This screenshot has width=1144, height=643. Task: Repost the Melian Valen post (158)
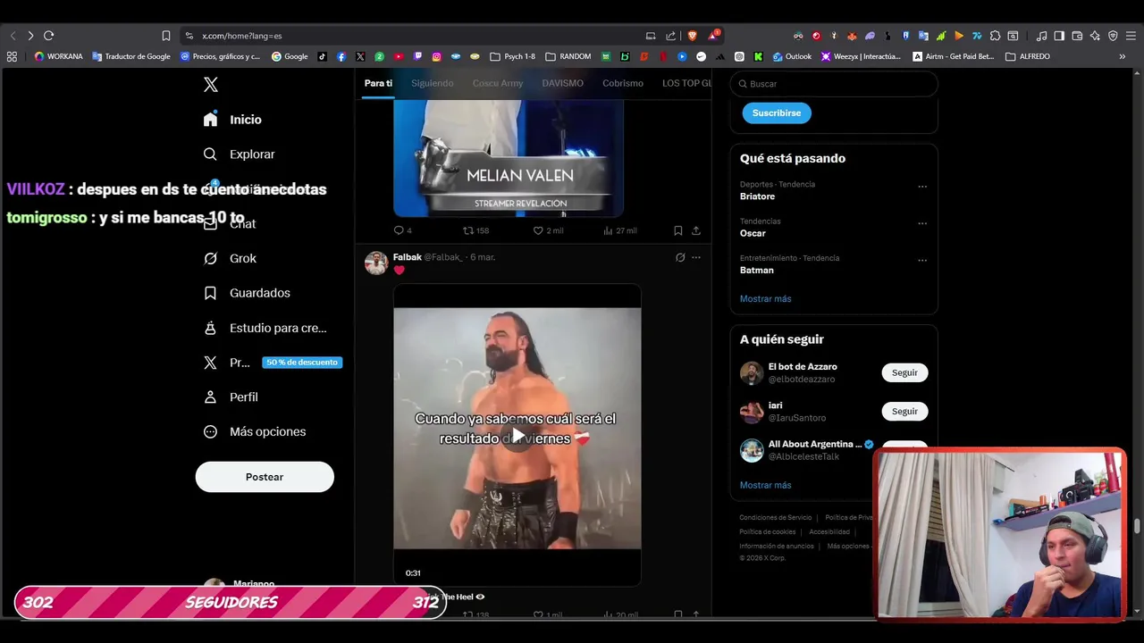tap(475, 230)
